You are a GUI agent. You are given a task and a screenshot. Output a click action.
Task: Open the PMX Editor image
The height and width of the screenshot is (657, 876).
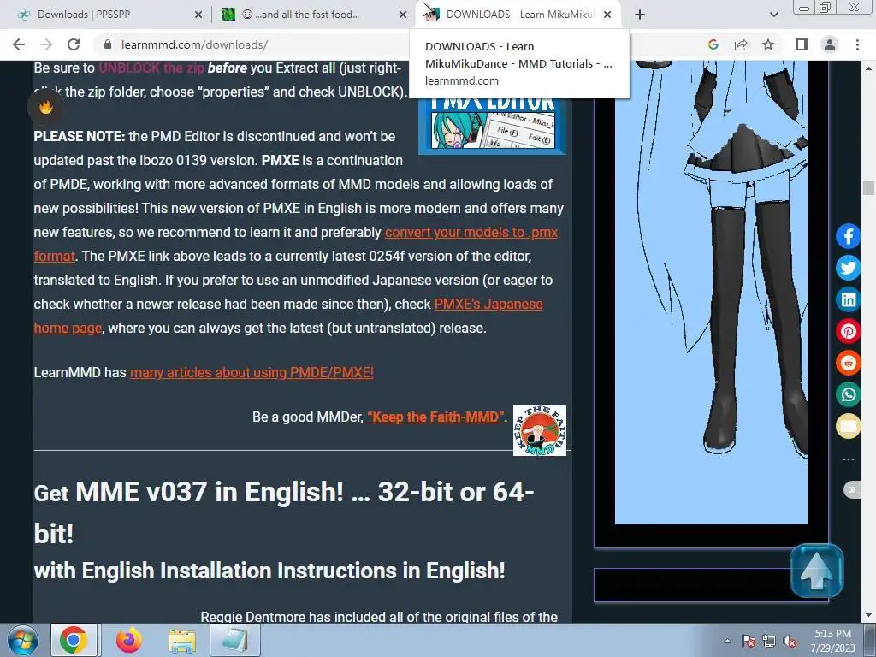492,126
